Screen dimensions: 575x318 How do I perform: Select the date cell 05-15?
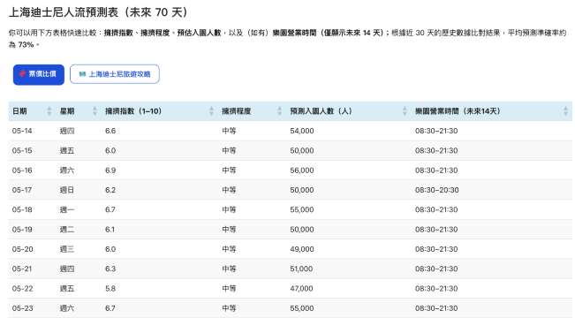point(22,151)
